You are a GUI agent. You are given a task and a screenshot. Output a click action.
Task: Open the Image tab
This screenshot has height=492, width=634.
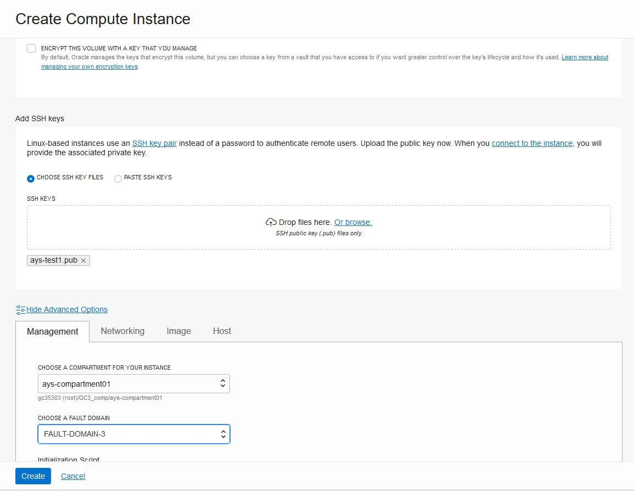pyautogui.click(x=179, y=331)
